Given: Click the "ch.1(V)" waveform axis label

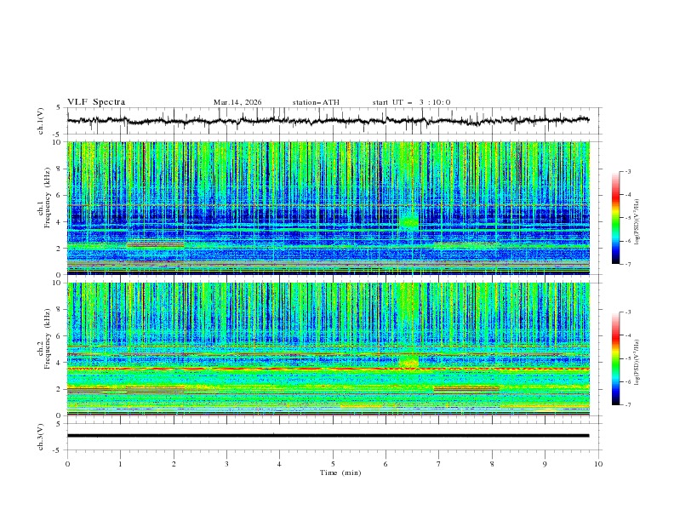Looking at the screenshot, I should click(x=41, y=121).
